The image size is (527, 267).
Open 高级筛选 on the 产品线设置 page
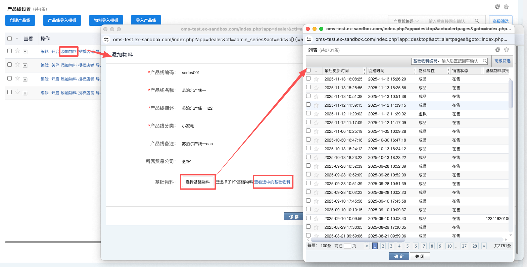[501, 21]
